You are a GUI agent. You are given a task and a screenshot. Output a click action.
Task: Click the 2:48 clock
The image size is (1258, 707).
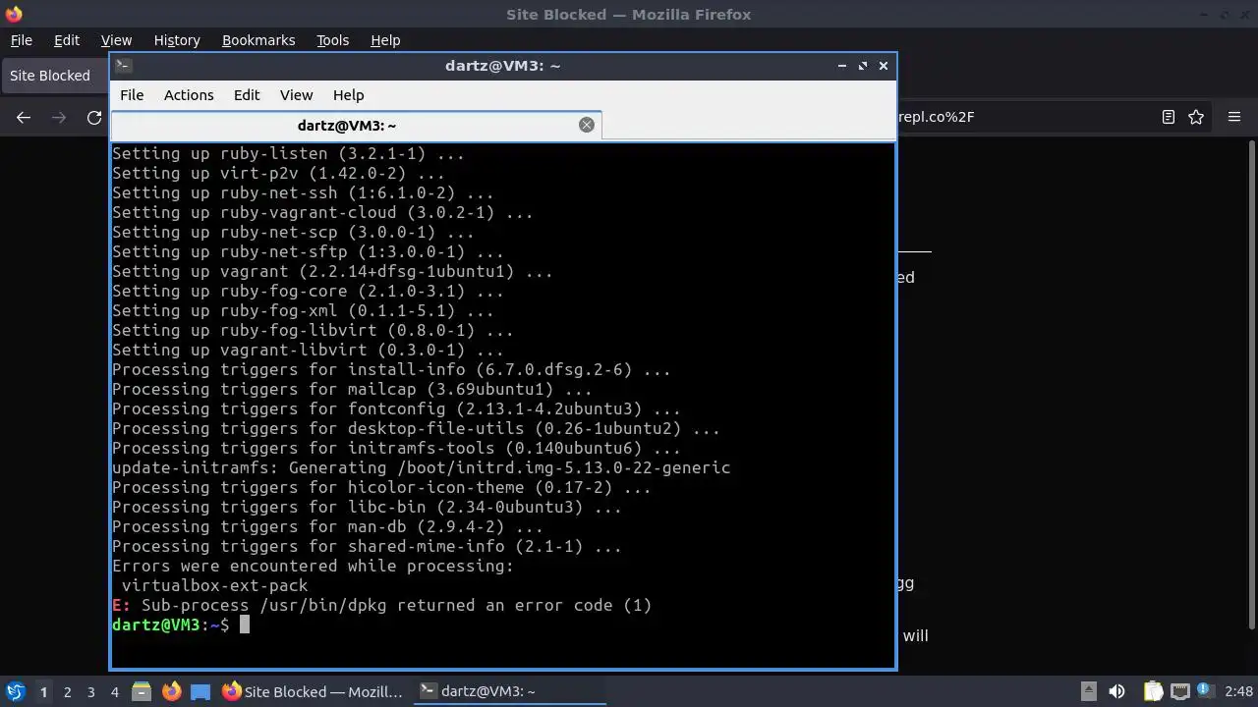click(1238, 691)
